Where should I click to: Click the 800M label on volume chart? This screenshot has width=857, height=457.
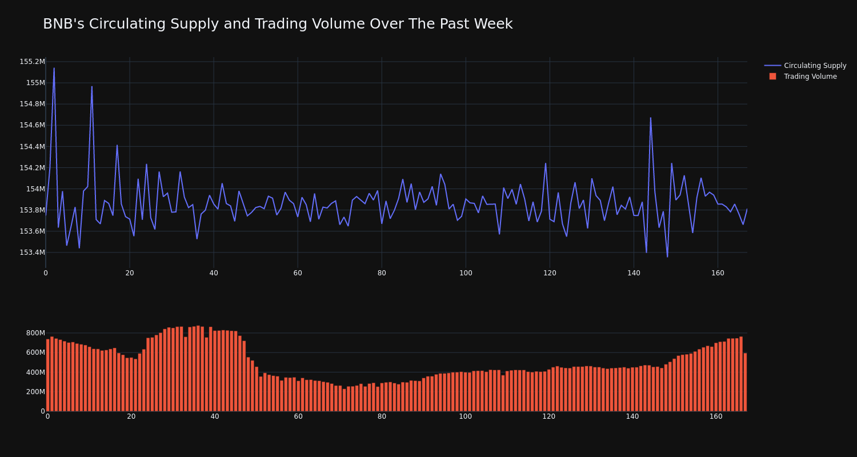[35, 333]
